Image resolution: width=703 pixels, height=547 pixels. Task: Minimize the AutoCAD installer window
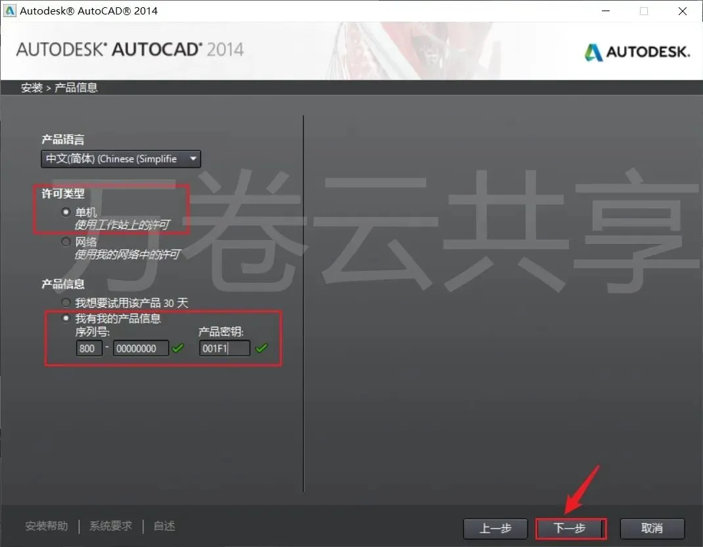pos(606,11)
